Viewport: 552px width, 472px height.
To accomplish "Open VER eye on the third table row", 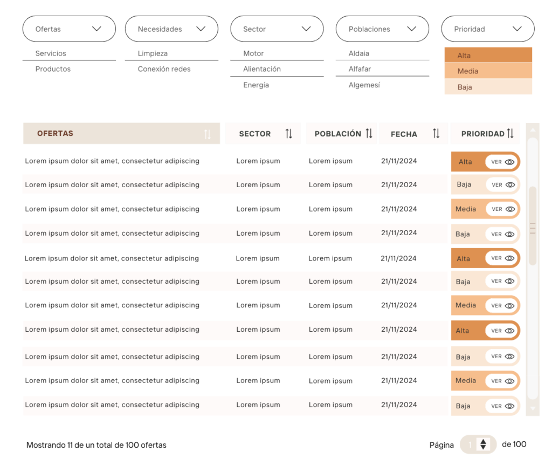I will [510, 209].
